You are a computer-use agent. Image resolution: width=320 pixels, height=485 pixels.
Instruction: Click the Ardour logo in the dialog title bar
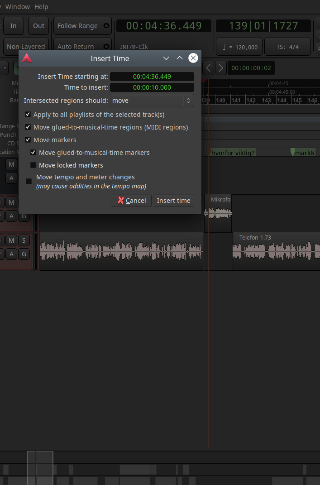click(27, 58)
